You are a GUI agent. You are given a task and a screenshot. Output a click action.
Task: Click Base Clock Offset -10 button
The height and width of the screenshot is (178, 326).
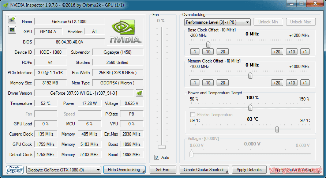point(208,52)
